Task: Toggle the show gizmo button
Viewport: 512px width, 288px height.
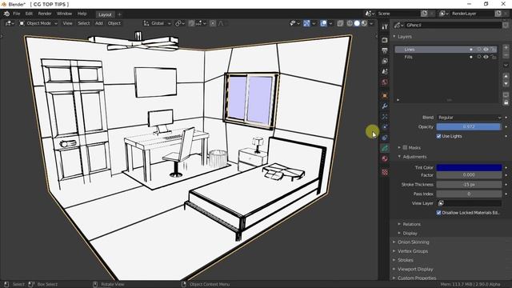Action: [x=306, y=23]
